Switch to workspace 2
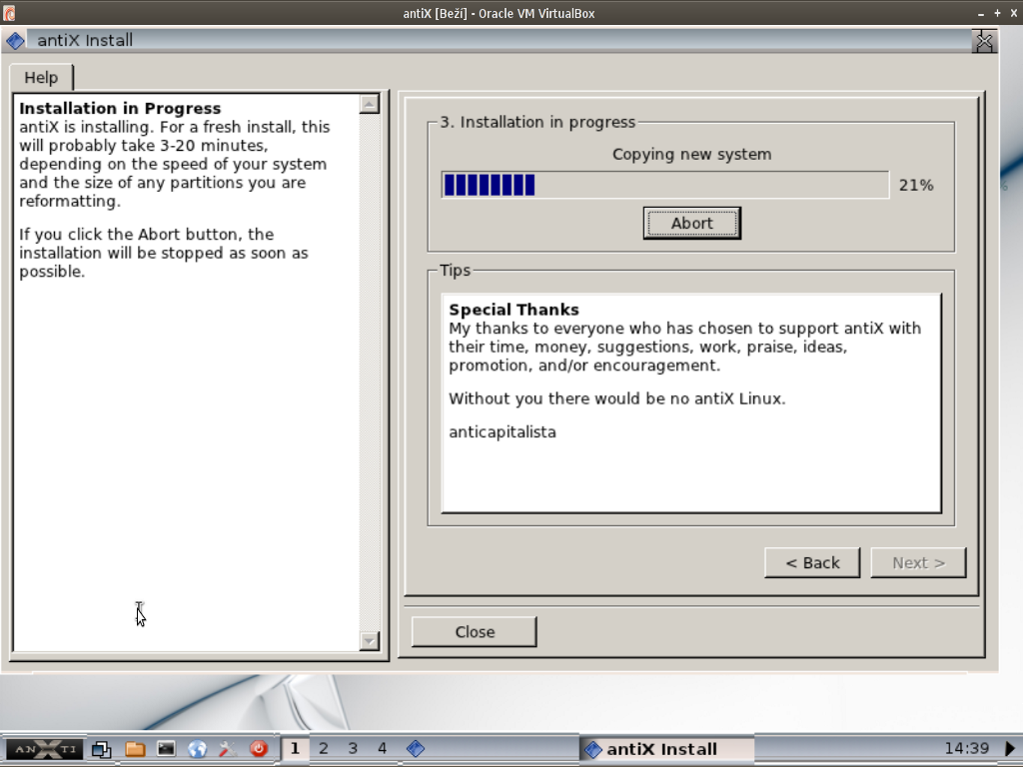Image resolution: width=1023 pixels, height=767 pixels. pyautogui.click(x=324, y=749)
